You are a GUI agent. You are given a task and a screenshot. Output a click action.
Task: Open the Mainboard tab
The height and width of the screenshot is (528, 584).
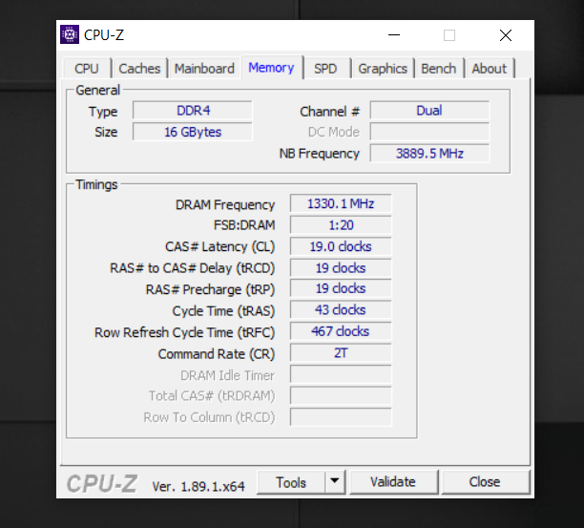(x=204, y=69)
